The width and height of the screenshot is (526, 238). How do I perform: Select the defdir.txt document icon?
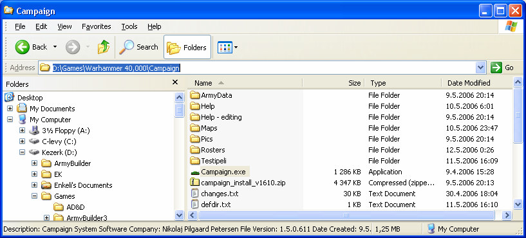[x=194, y=205]
